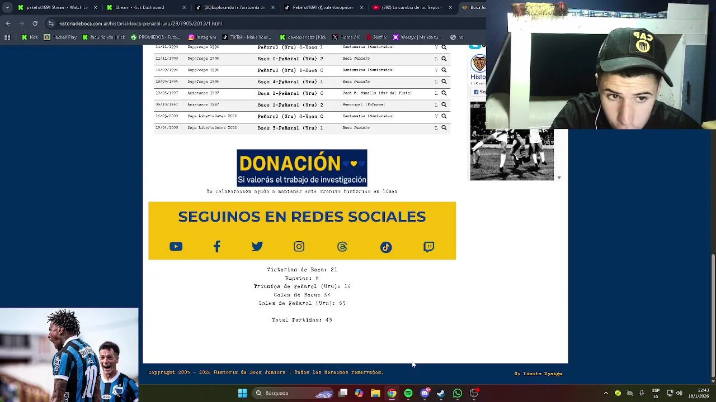716x402 pixels.
Task: Open the Weezyx bookmark
Action: pos(417,37)
